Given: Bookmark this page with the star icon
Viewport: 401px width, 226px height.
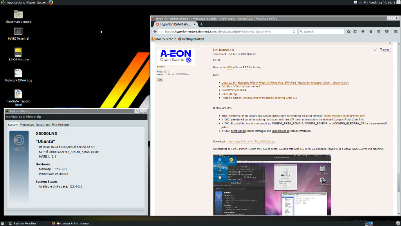Looking at the screenshot, I should coord(348,31).
